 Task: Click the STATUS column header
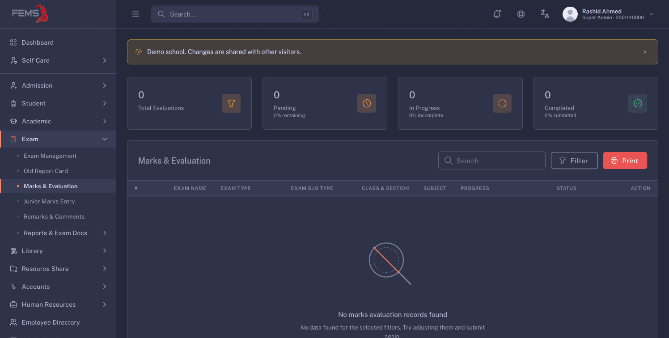pos(567,188)
